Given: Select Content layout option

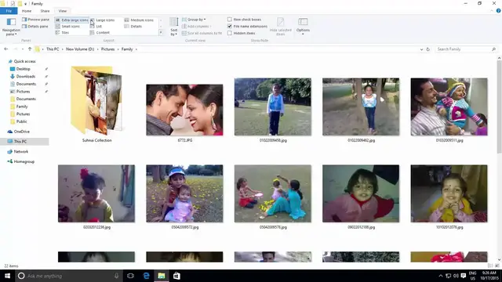Looking at the screenshot, I should 100,33.
